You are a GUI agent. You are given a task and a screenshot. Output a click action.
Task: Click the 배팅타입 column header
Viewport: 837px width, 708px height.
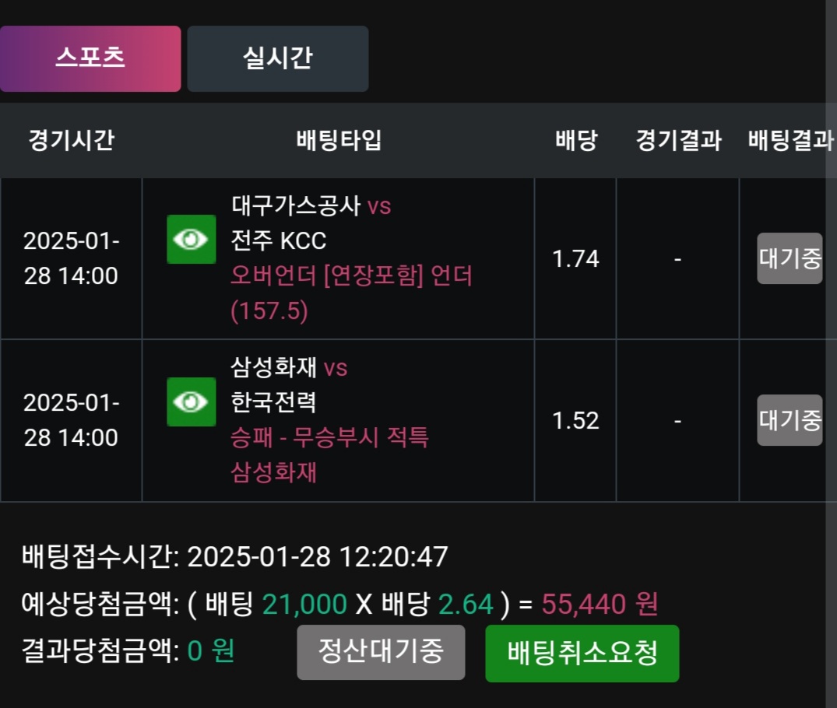coord(339,141)
